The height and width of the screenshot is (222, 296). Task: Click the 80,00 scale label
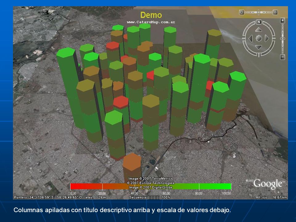(x=199, y=193)
